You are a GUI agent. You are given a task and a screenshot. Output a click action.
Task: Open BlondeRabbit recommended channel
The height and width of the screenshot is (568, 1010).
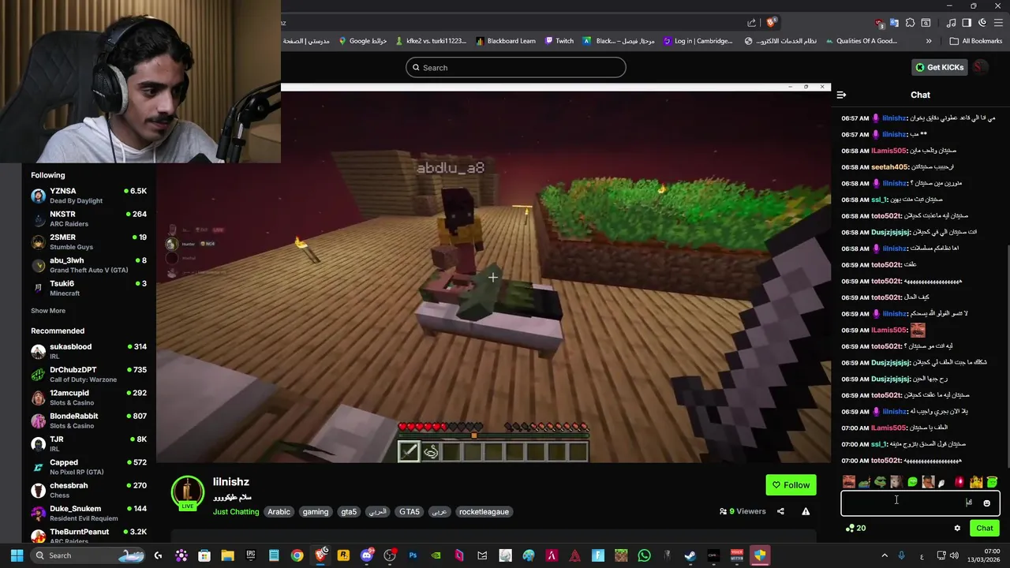tap(88, 420)
